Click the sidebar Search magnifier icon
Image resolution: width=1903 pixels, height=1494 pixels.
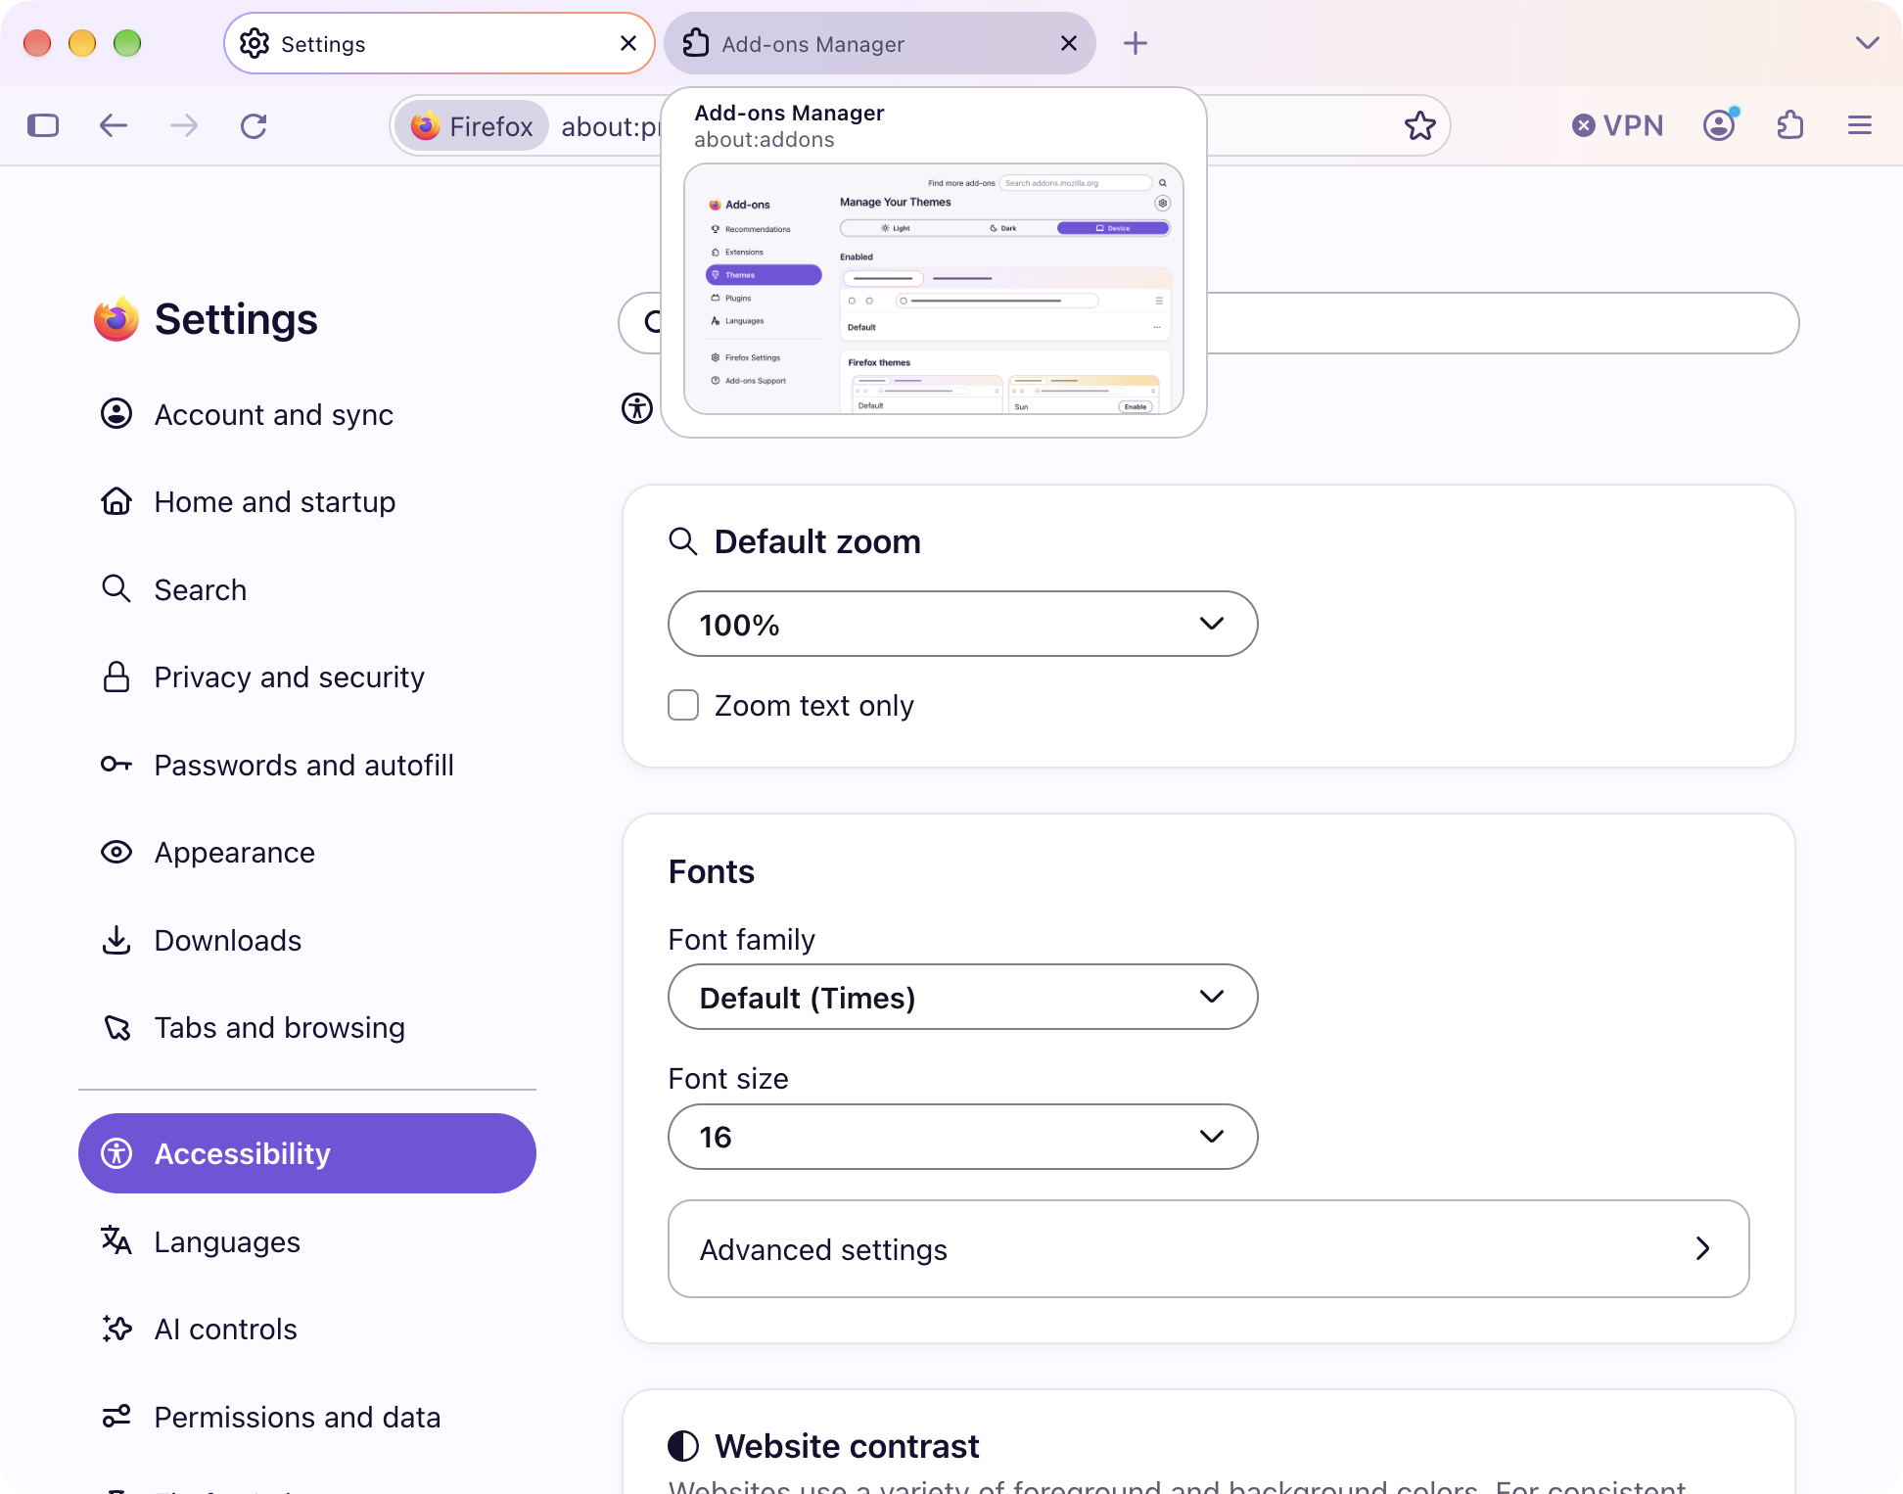(x=116, y=588)
